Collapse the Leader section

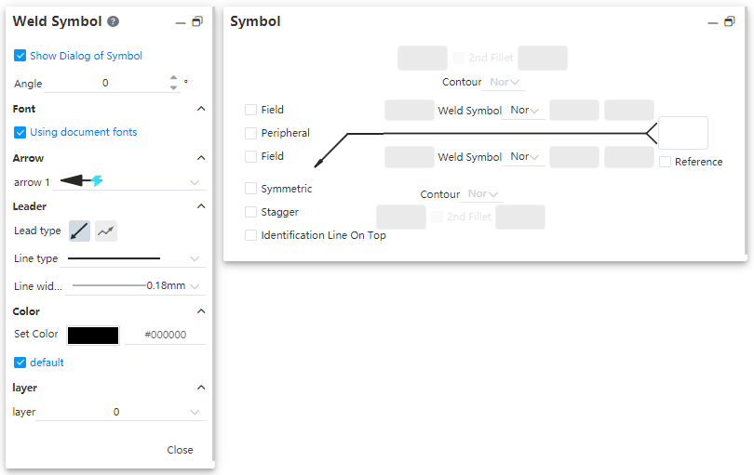click(201, 206)
